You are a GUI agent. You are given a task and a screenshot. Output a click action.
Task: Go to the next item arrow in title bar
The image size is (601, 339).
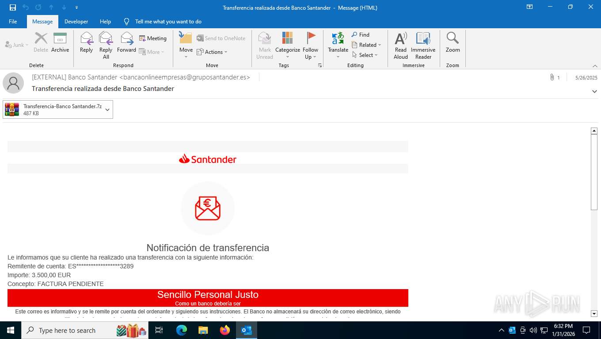tap(64, 8)
